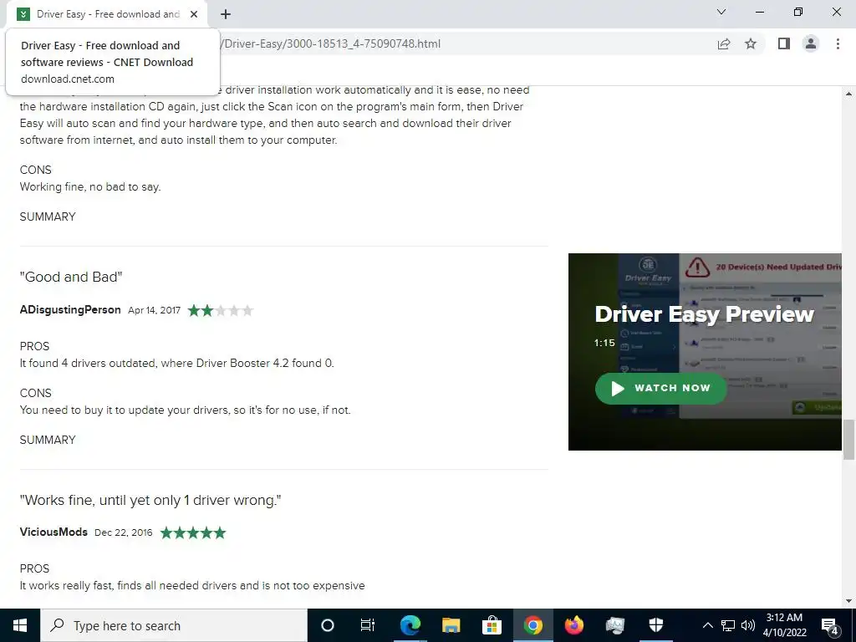The image size is (856, 642).
Task: Open the notification center icon
Action: click(x=830, y=625)
